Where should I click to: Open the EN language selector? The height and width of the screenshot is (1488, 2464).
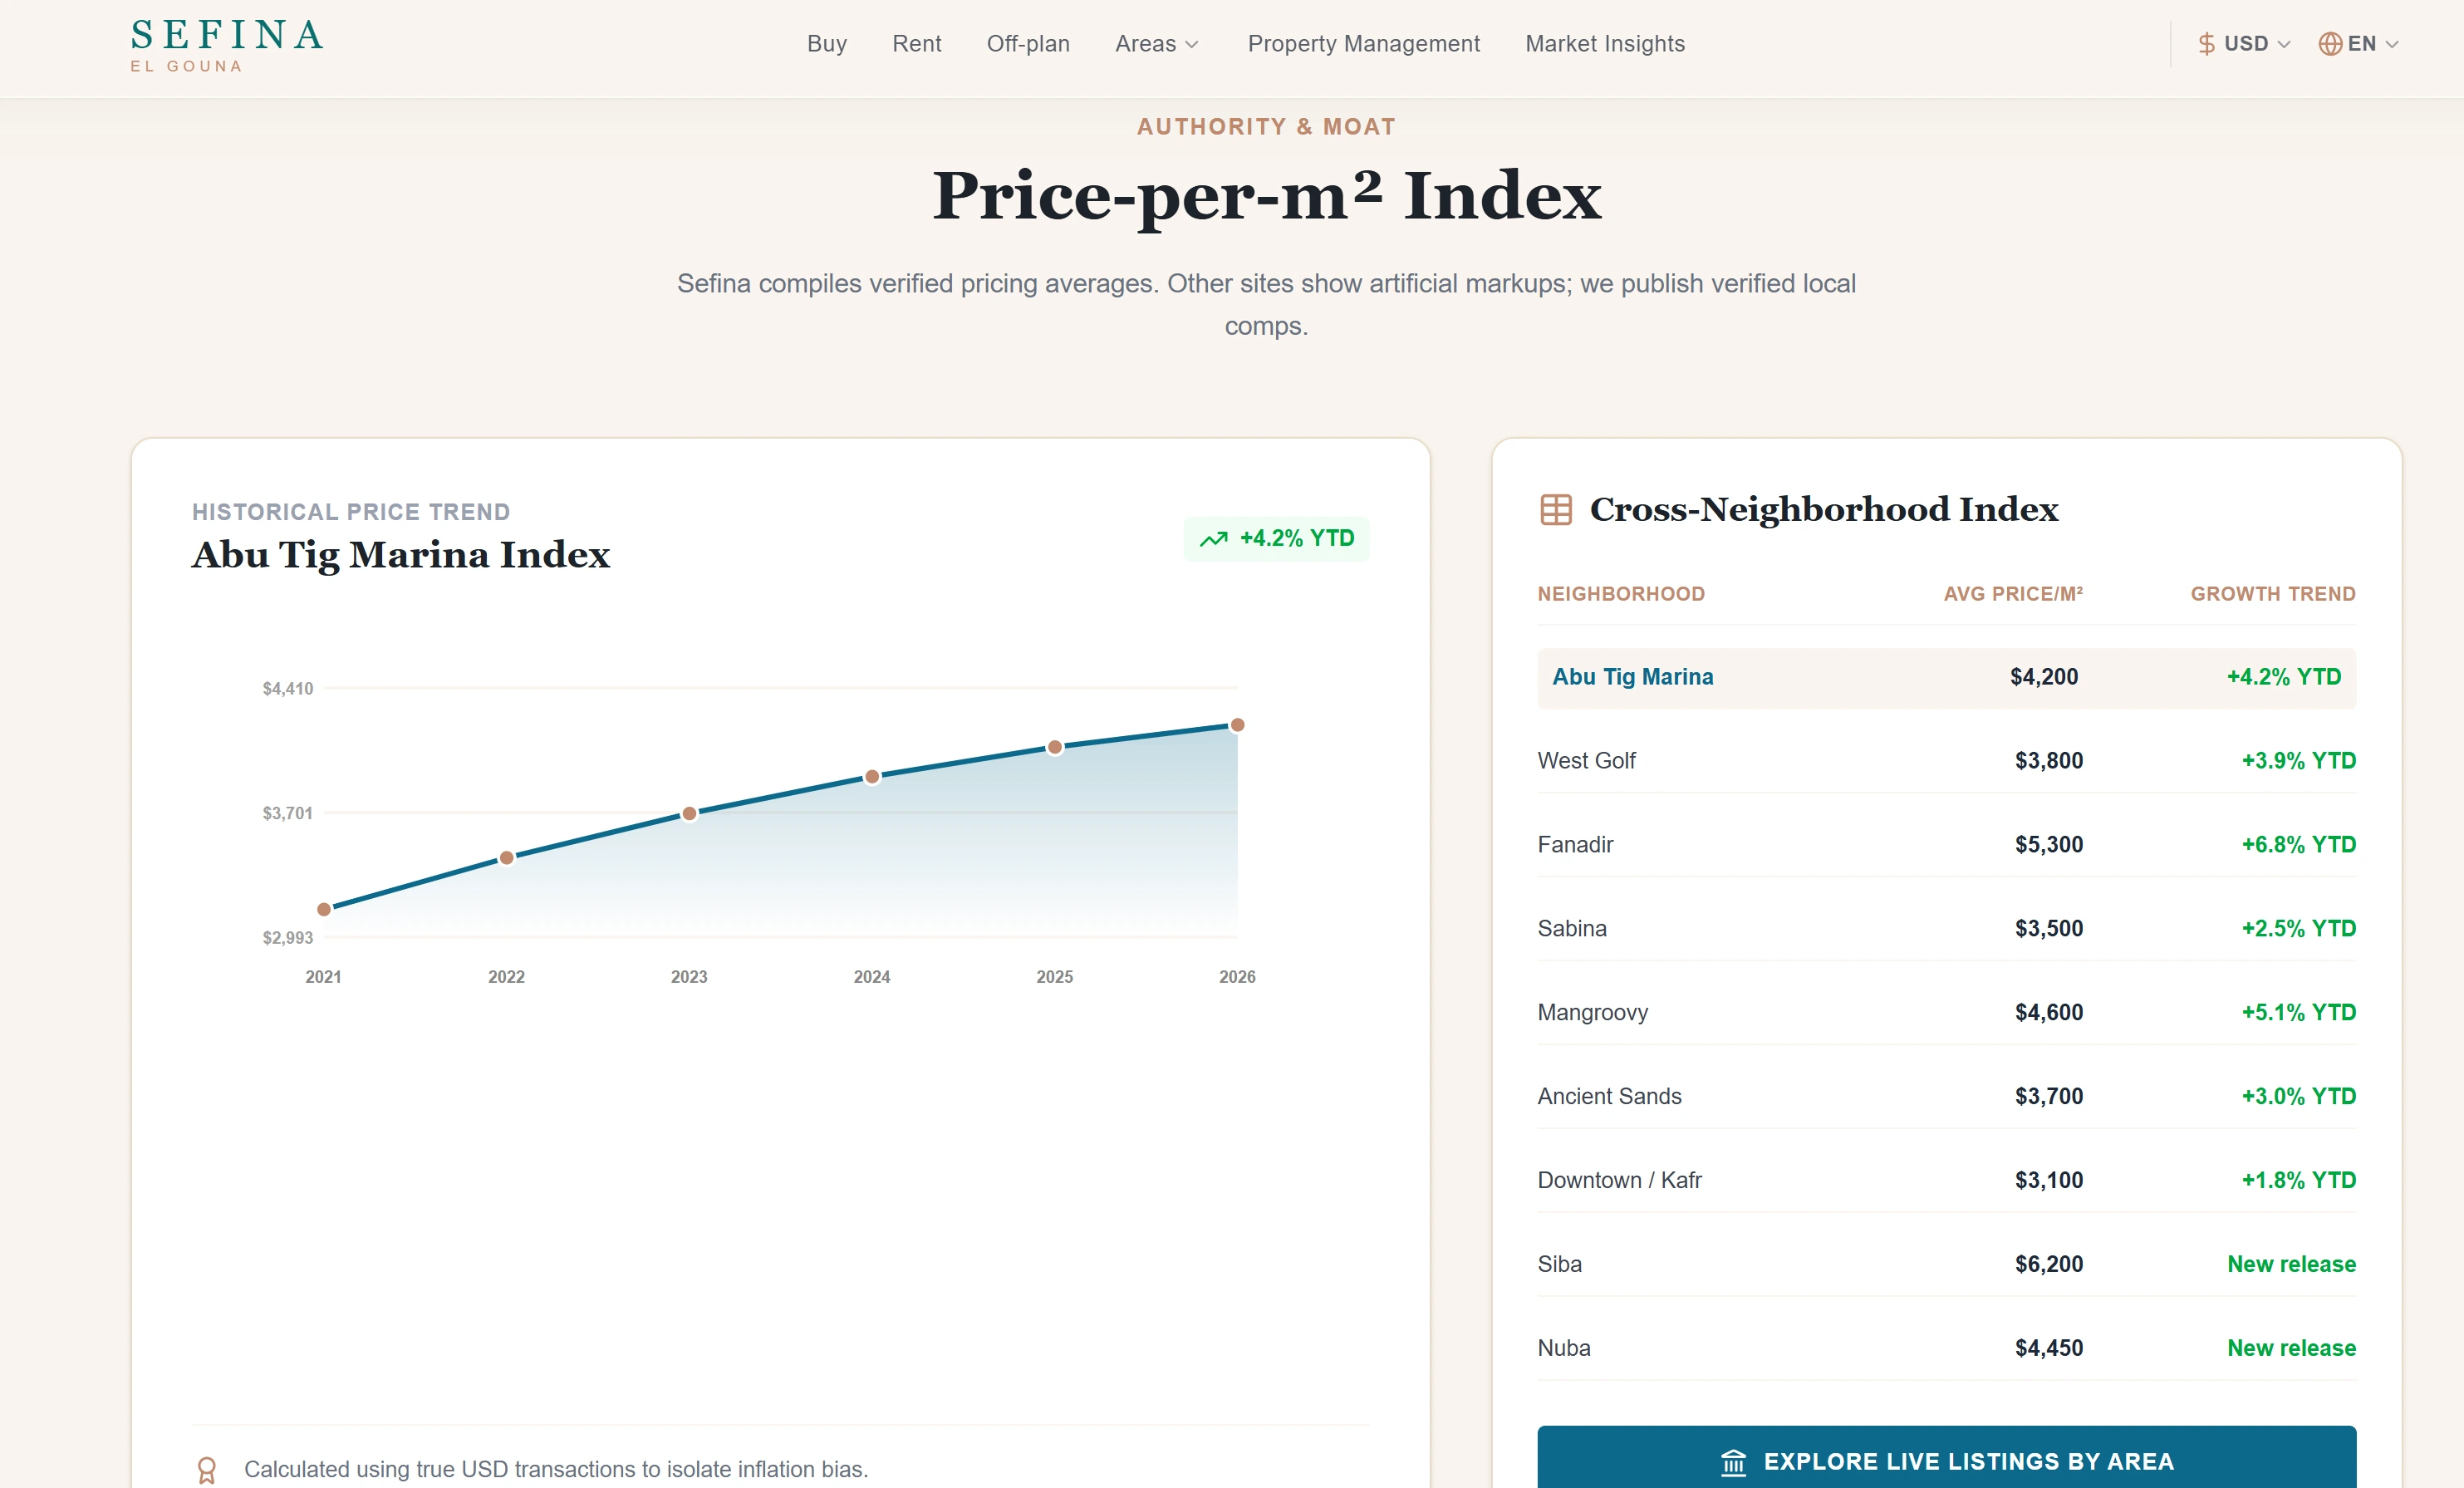pyautogui.click(x=2358, y=44)
